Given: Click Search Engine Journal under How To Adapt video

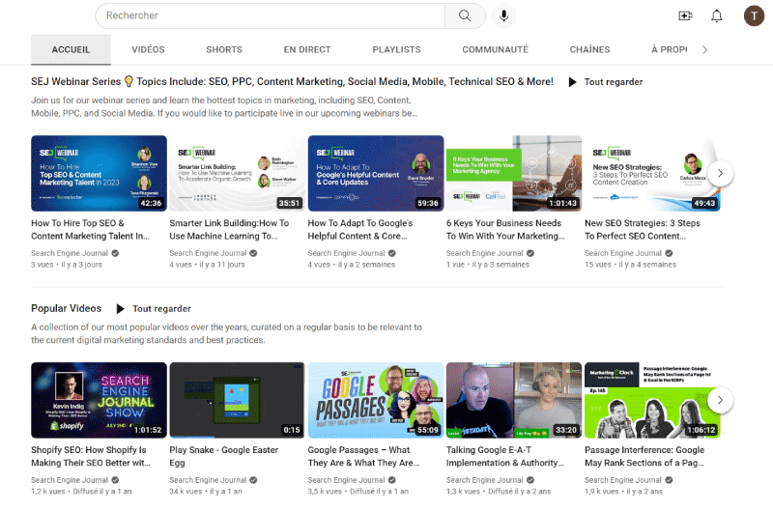Looking at the screenshot, I should tap(347, 253).
